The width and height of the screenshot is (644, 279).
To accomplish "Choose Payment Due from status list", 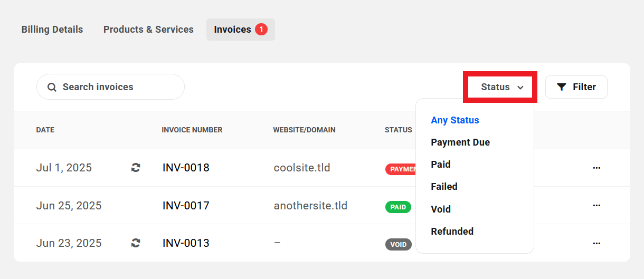I will 460,142.
